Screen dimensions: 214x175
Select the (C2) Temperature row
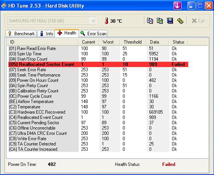click(x=98, y=107)
